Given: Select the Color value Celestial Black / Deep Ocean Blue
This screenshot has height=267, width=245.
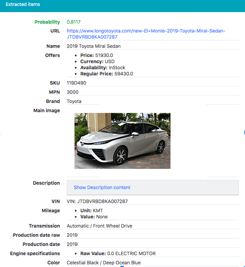Looking at the screenshot, I should (x=104, y=263).
